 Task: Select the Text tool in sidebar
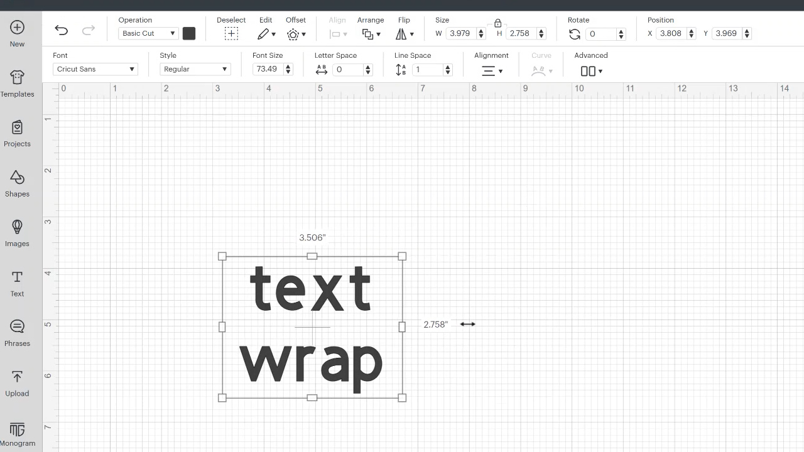pyautogui.click(x=17, y=283)
